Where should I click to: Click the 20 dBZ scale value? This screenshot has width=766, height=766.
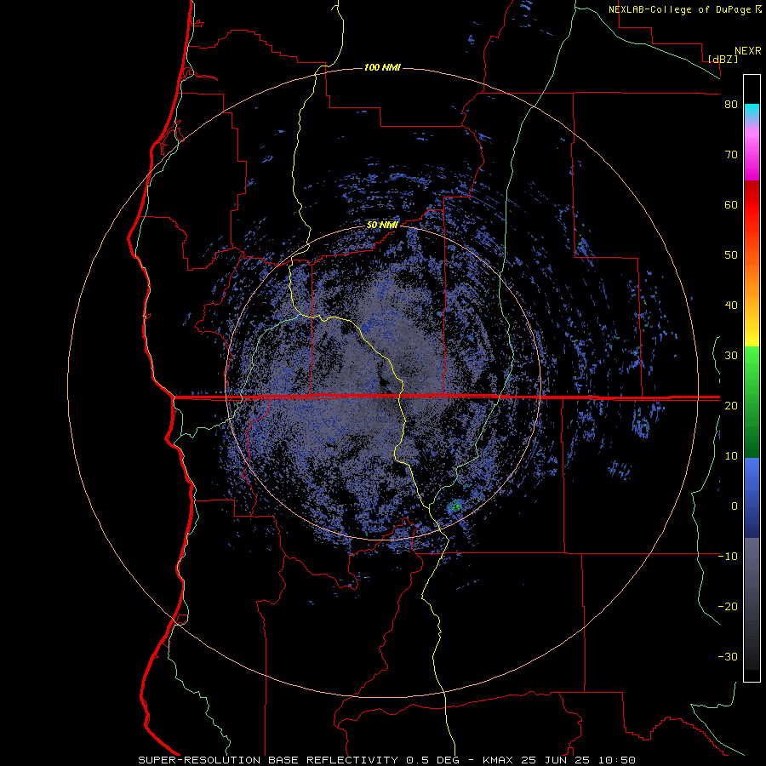731,406
